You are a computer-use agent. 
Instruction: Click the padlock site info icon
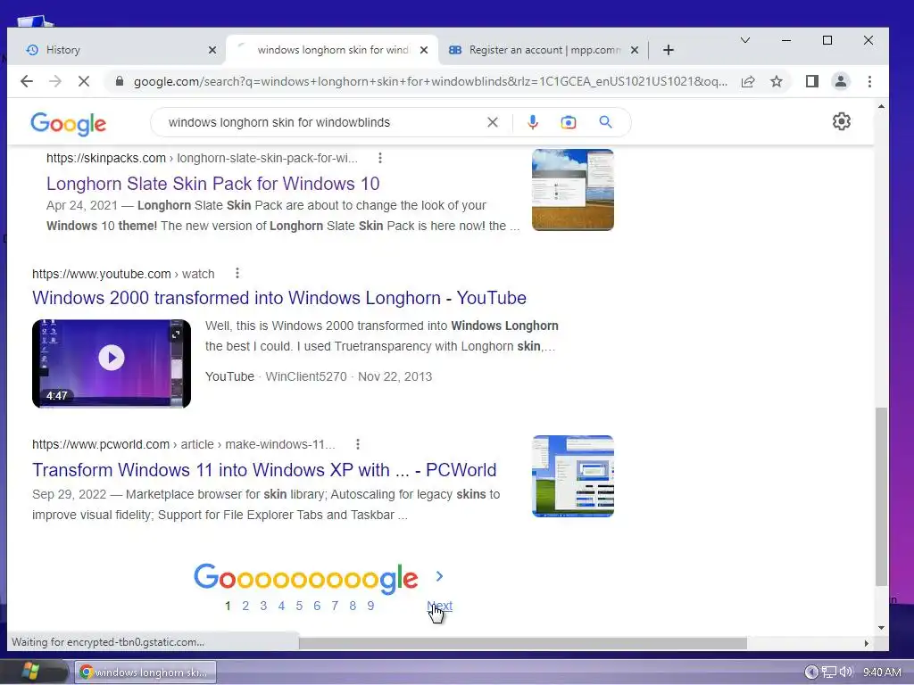120,81
